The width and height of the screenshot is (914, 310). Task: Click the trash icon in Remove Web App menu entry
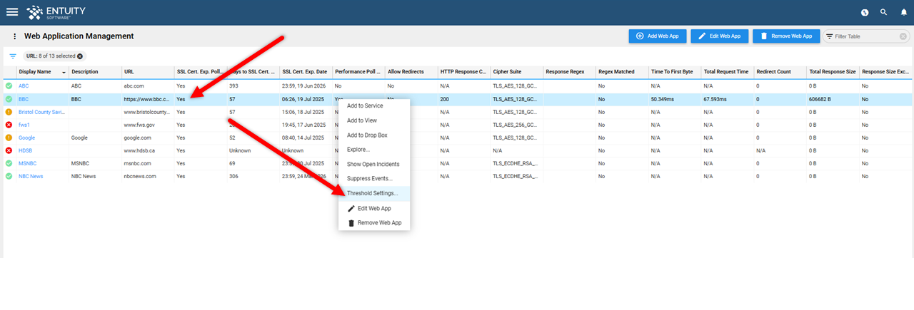351,223
